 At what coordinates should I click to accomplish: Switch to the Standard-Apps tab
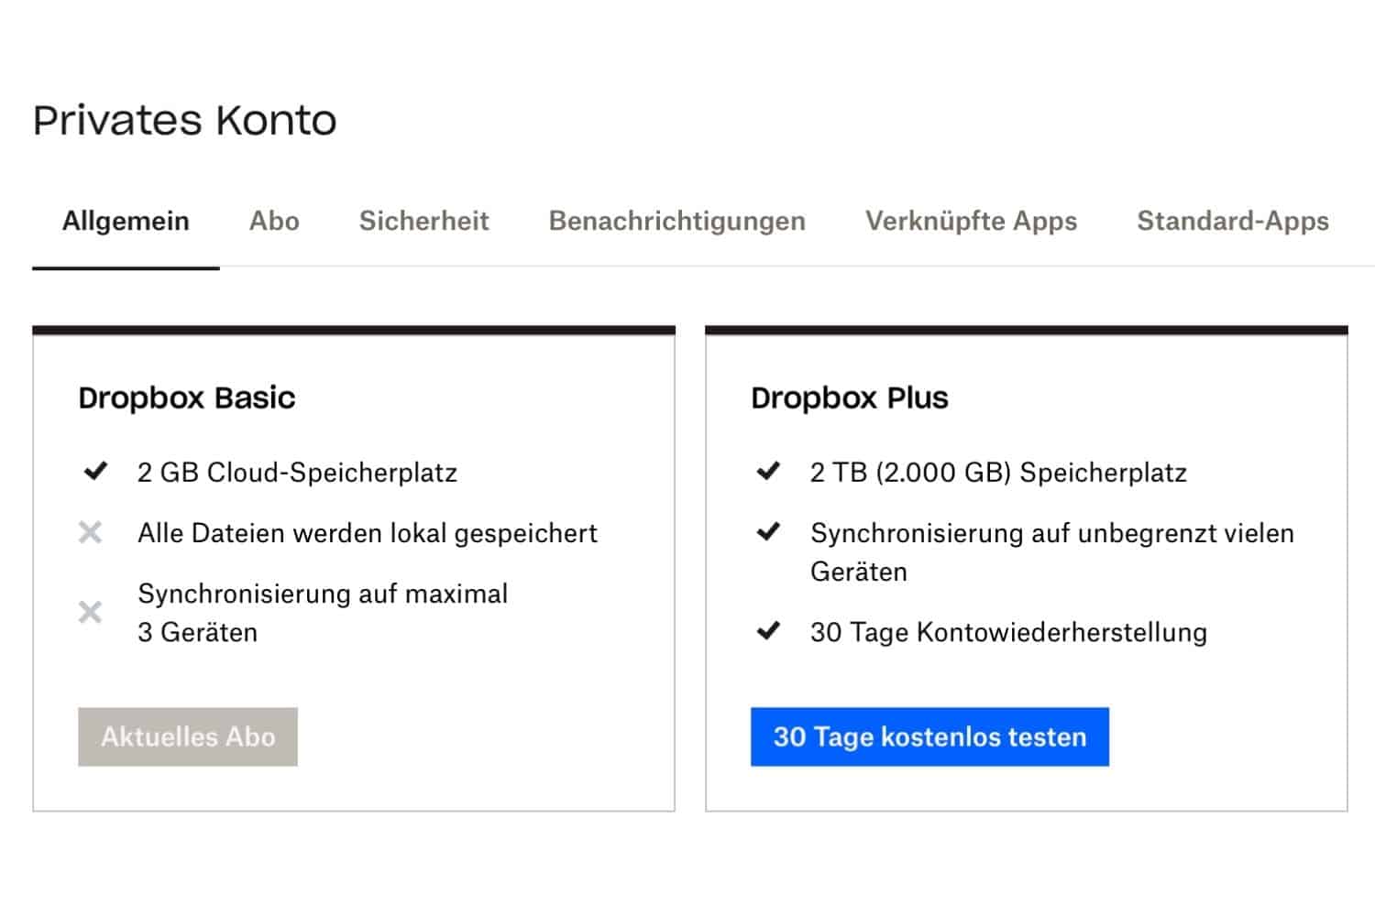tap(1232, 221)
